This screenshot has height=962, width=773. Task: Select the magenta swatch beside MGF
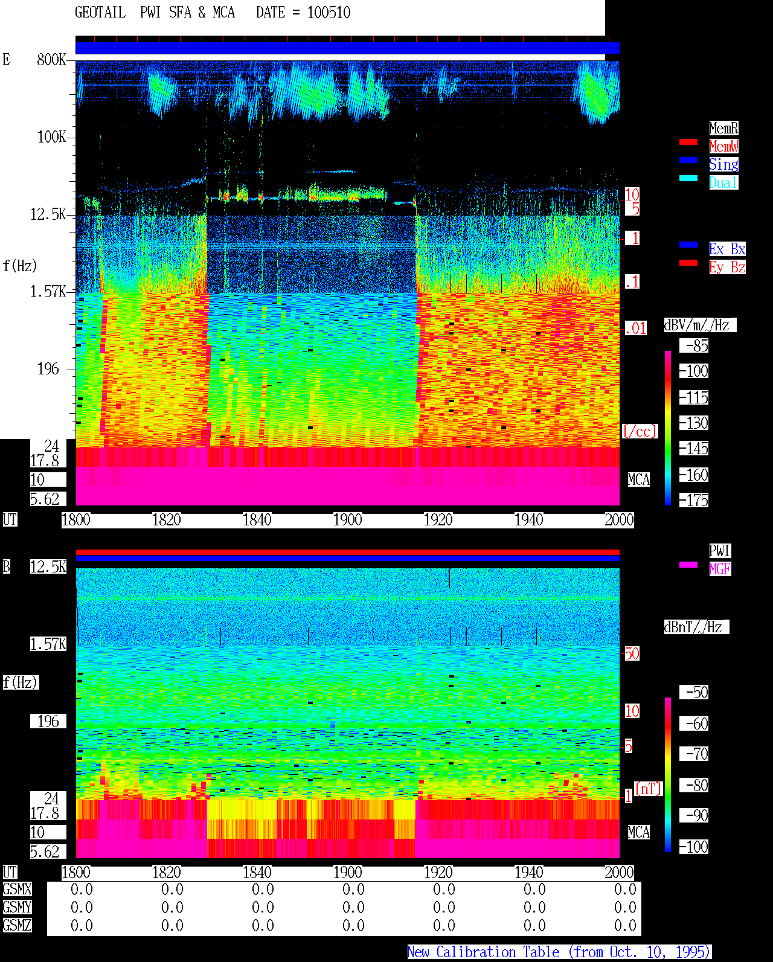(688, 565)
